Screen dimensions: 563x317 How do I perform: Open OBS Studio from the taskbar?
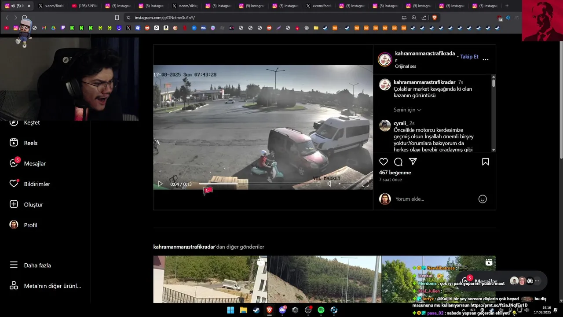pyautogui.click(x=308, y=310)
